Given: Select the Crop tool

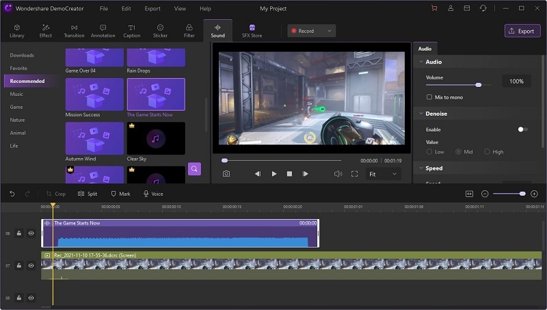Looking at the screenshot, I should click(55, 194).
